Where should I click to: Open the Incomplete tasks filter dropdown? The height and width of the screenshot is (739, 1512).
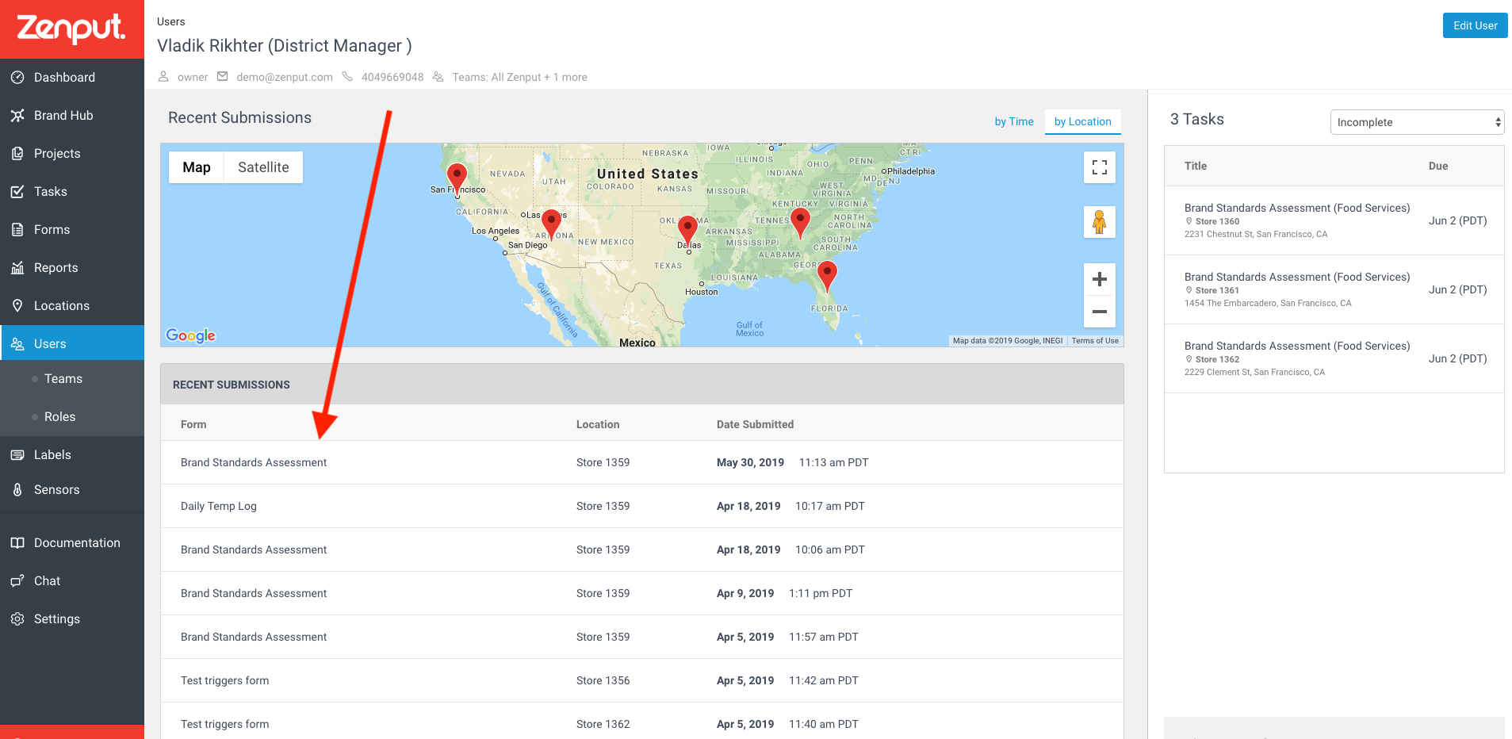tap(1417, 122)
